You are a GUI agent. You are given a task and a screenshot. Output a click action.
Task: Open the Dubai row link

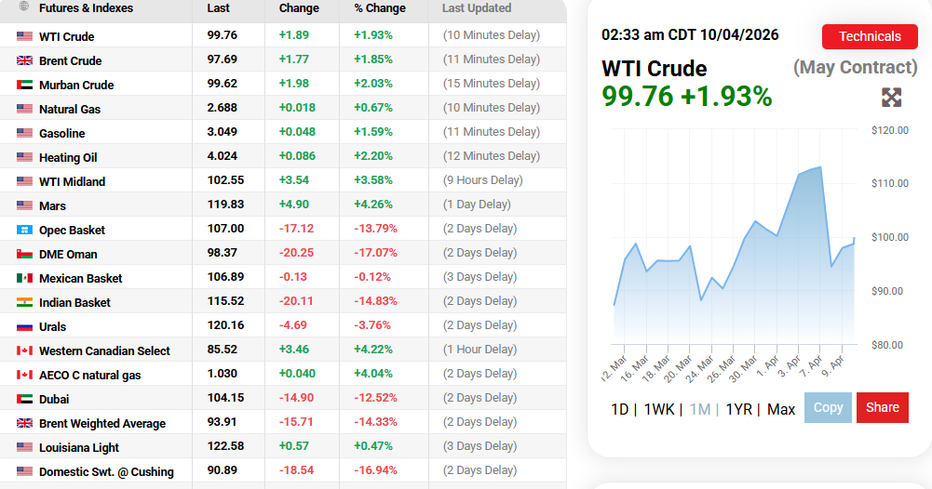54,400
